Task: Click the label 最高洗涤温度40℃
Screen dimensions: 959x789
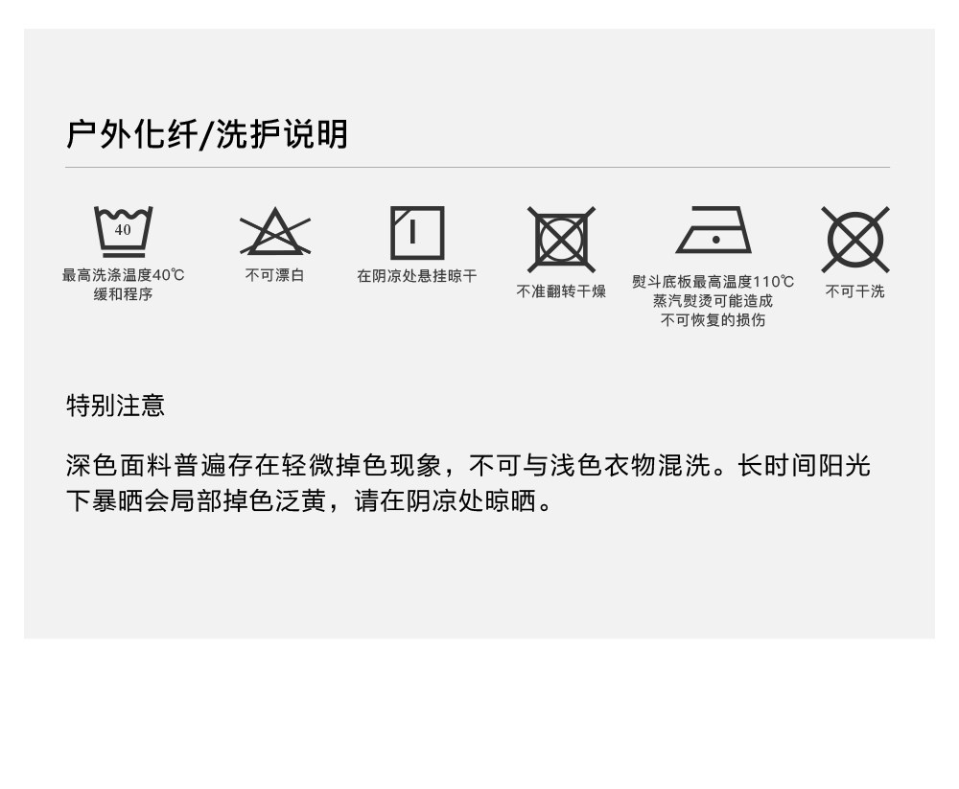Action: (123, 274)
